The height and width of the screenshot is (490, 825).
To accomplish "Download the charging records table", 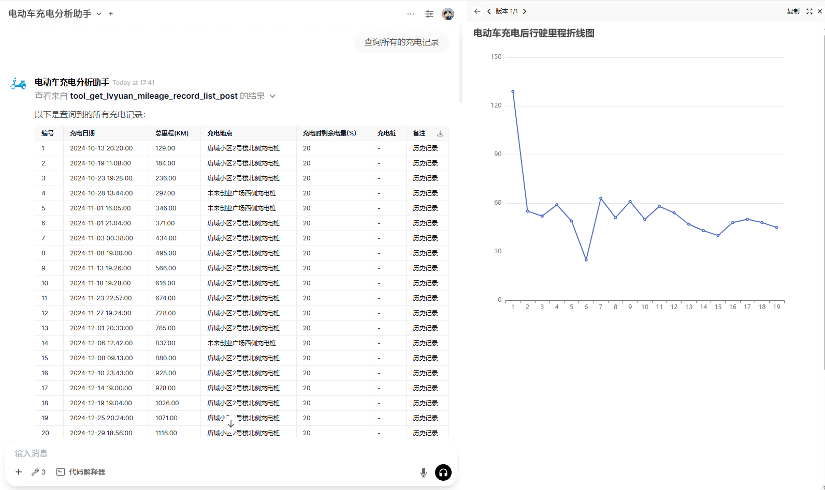I will 440,133.
